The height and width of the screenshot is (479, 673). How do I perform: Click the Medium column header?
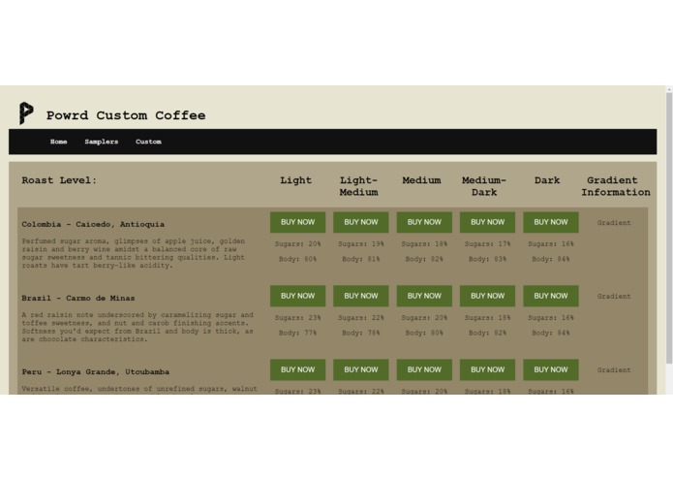pos(421,180)
